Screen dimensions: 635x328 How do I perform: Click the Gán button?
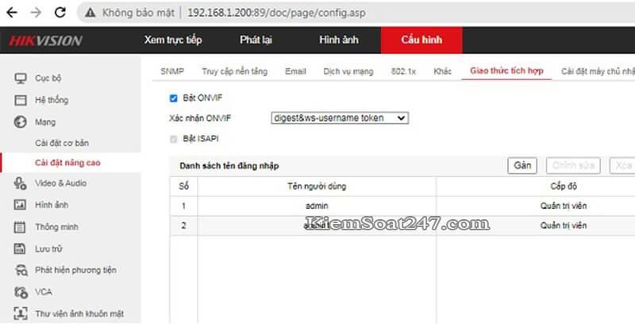[x=522, y=165]
